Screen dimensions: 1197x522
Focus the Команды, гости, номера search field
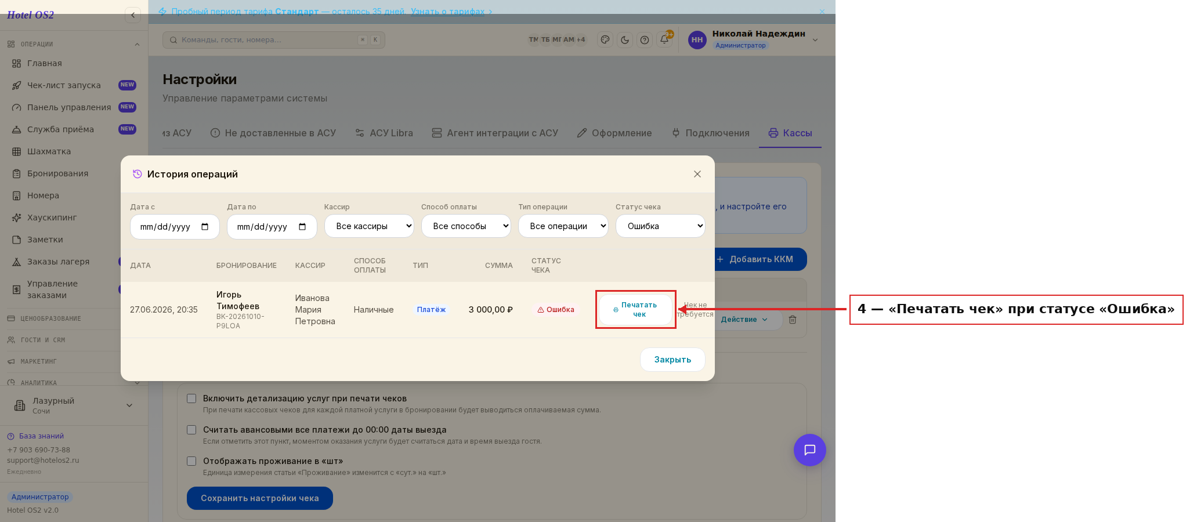click(x=274, y=40)
